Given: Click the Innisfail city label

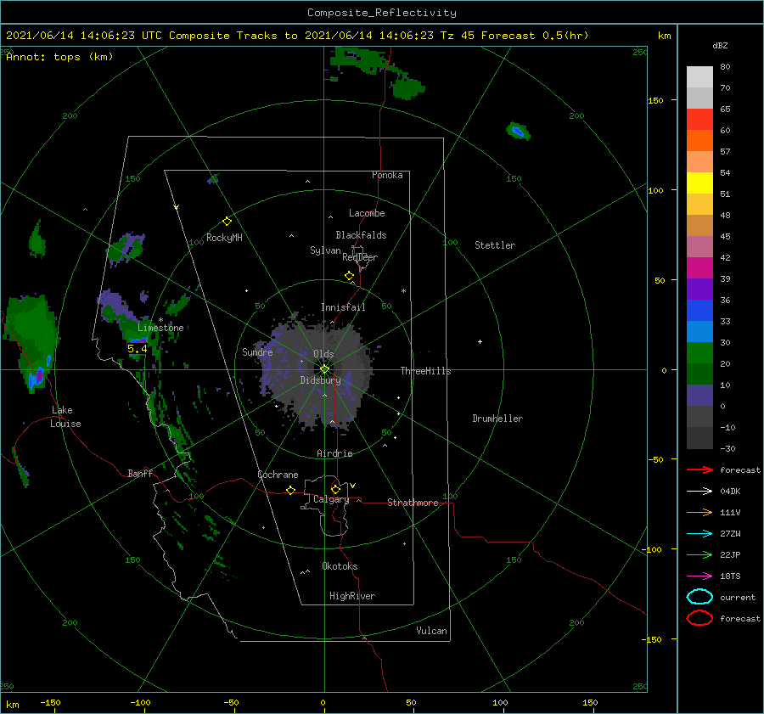Looking at the screenshot, I should [x=343, y=307].
